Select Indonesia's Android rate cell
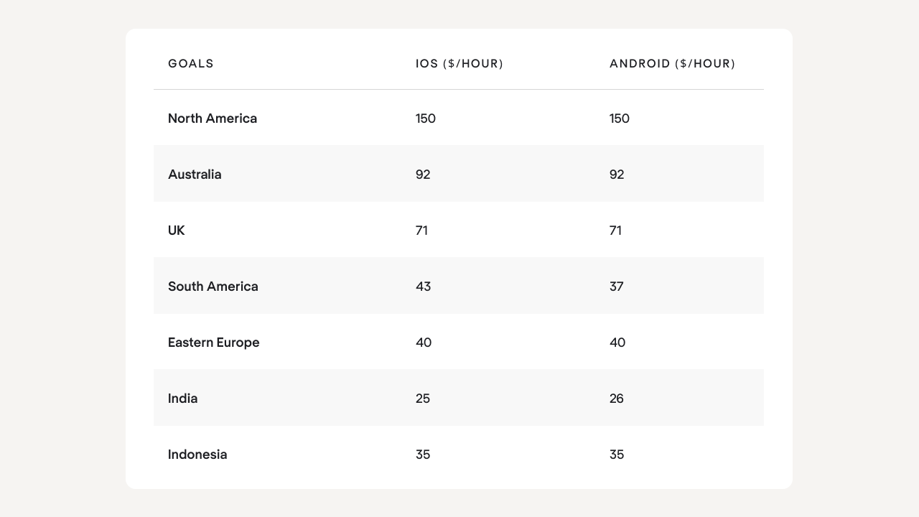This screenshot has height=517, width=919. click(617, 455)
